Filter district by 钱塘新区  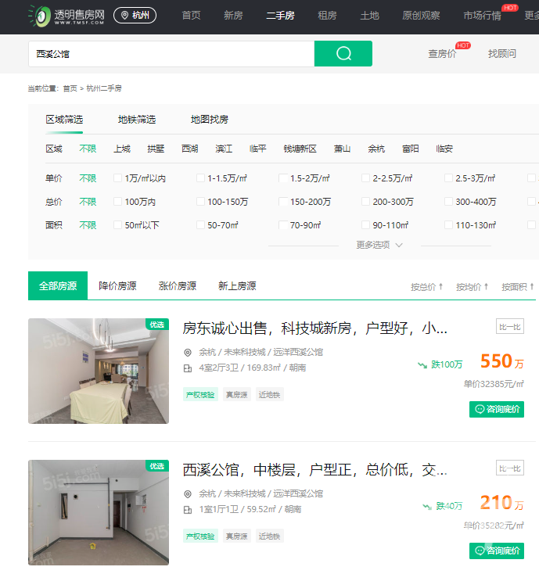pos(300,149)
